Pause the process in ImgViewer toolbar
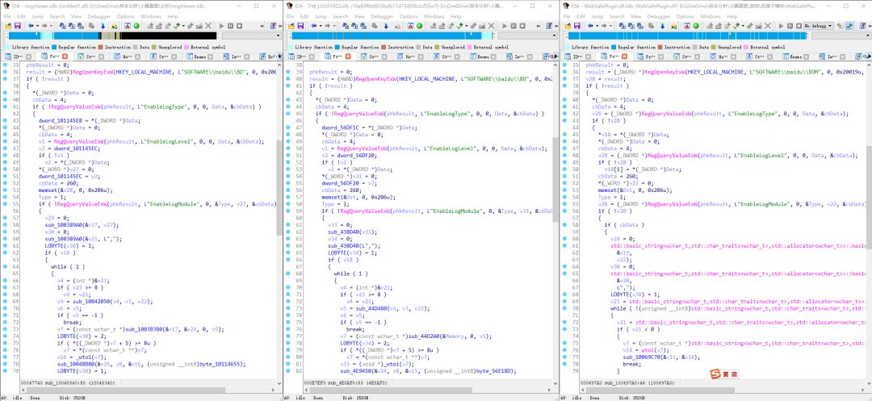Screen dimensions: 872x401 [230, 26]
